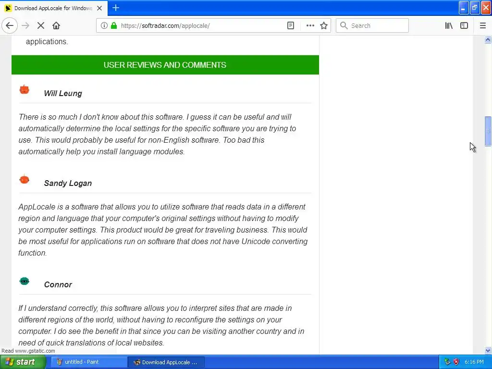Image resolution: width=492 pixels, height=369 pixels.
Task: Toggle reader view icon in address bar
Action: click(291, 25)
